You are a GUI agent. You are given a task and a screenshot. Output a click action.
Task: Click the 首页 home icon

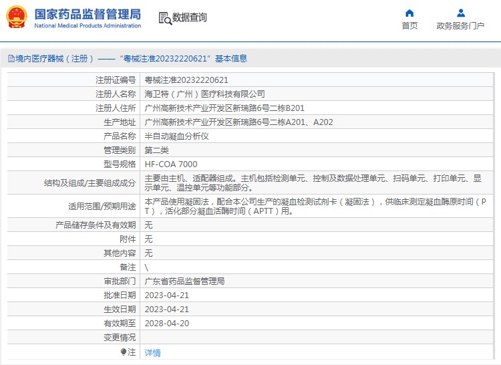pyautogui.click(x=409, y=13)
